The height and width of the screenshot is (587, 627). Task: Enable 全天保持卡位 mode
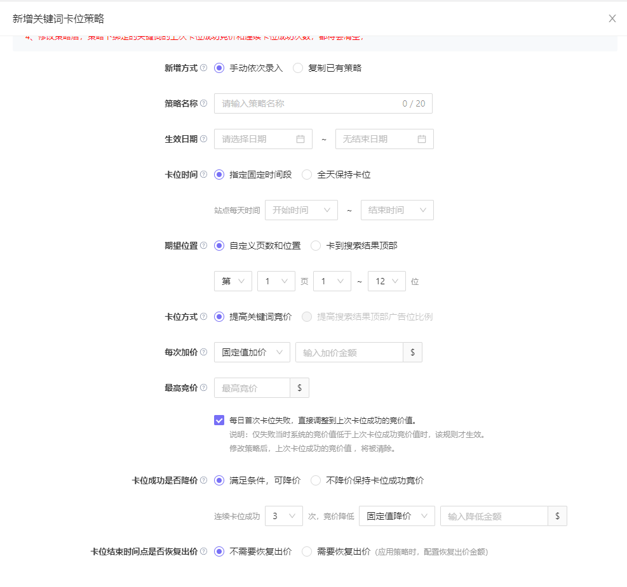pos(308,175)
